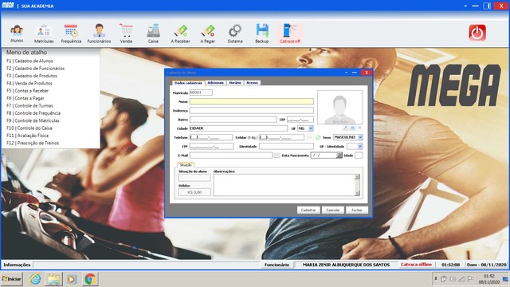Select F11 Avaliação Física shortcut
This screenshot has height=287, width=510.
pos(27,136)
